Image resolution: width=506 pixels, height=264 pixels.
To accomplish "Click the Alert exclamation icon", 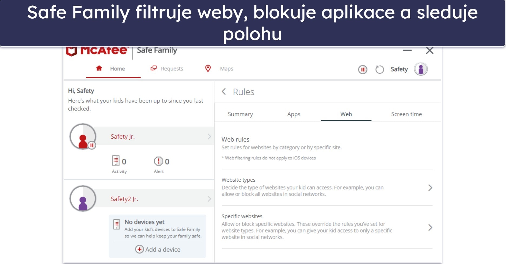I will click(158, 161).
